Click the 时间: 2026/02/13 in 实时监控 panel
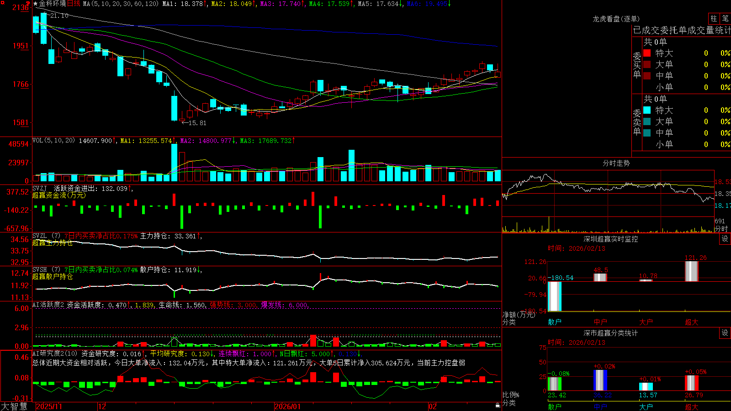This screenshot has height=411, width=731. pyautogui.click(x=577, y=248)
